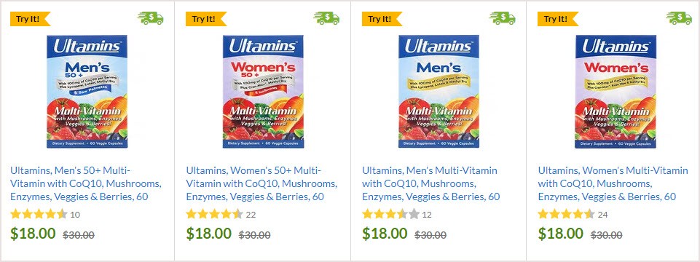Click Try It! badge on Men's 50+ product
Image resolution: width=700 pixels, height=262 pixels.
(31, 19)
